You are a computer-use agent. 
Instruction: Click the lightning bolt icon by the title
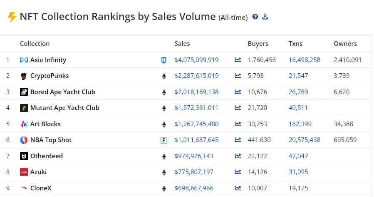(12, 17)
